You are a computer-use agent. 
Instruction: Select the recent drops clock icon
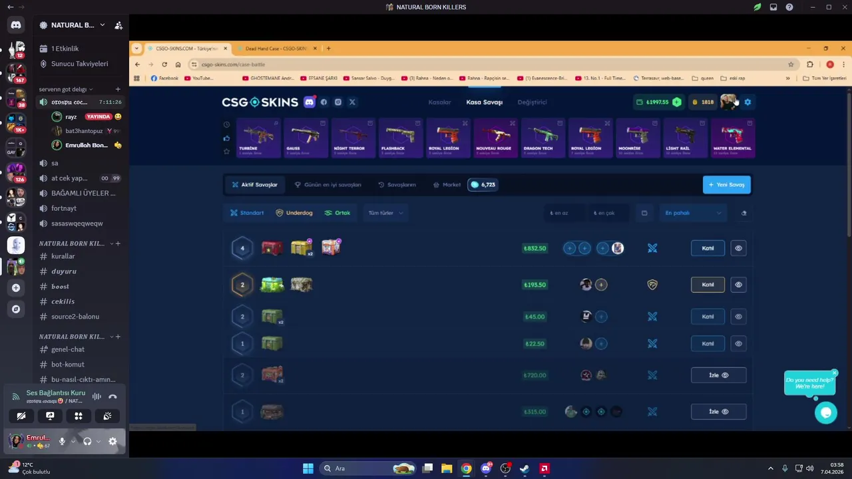[226, 124]
